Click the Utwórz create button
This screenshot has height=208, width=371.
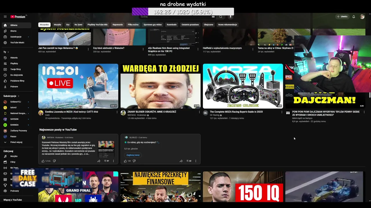342,17
